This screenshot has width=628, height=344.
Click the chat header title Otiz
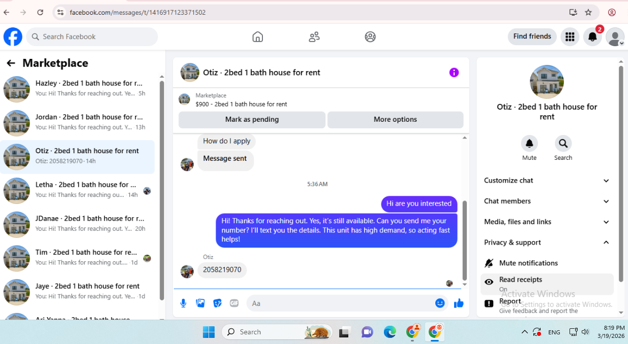coord(261,73)
